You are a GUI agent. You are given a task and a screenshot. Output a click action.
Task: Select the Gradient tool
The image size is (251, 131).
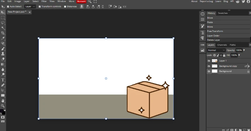[x=3, y=64]
